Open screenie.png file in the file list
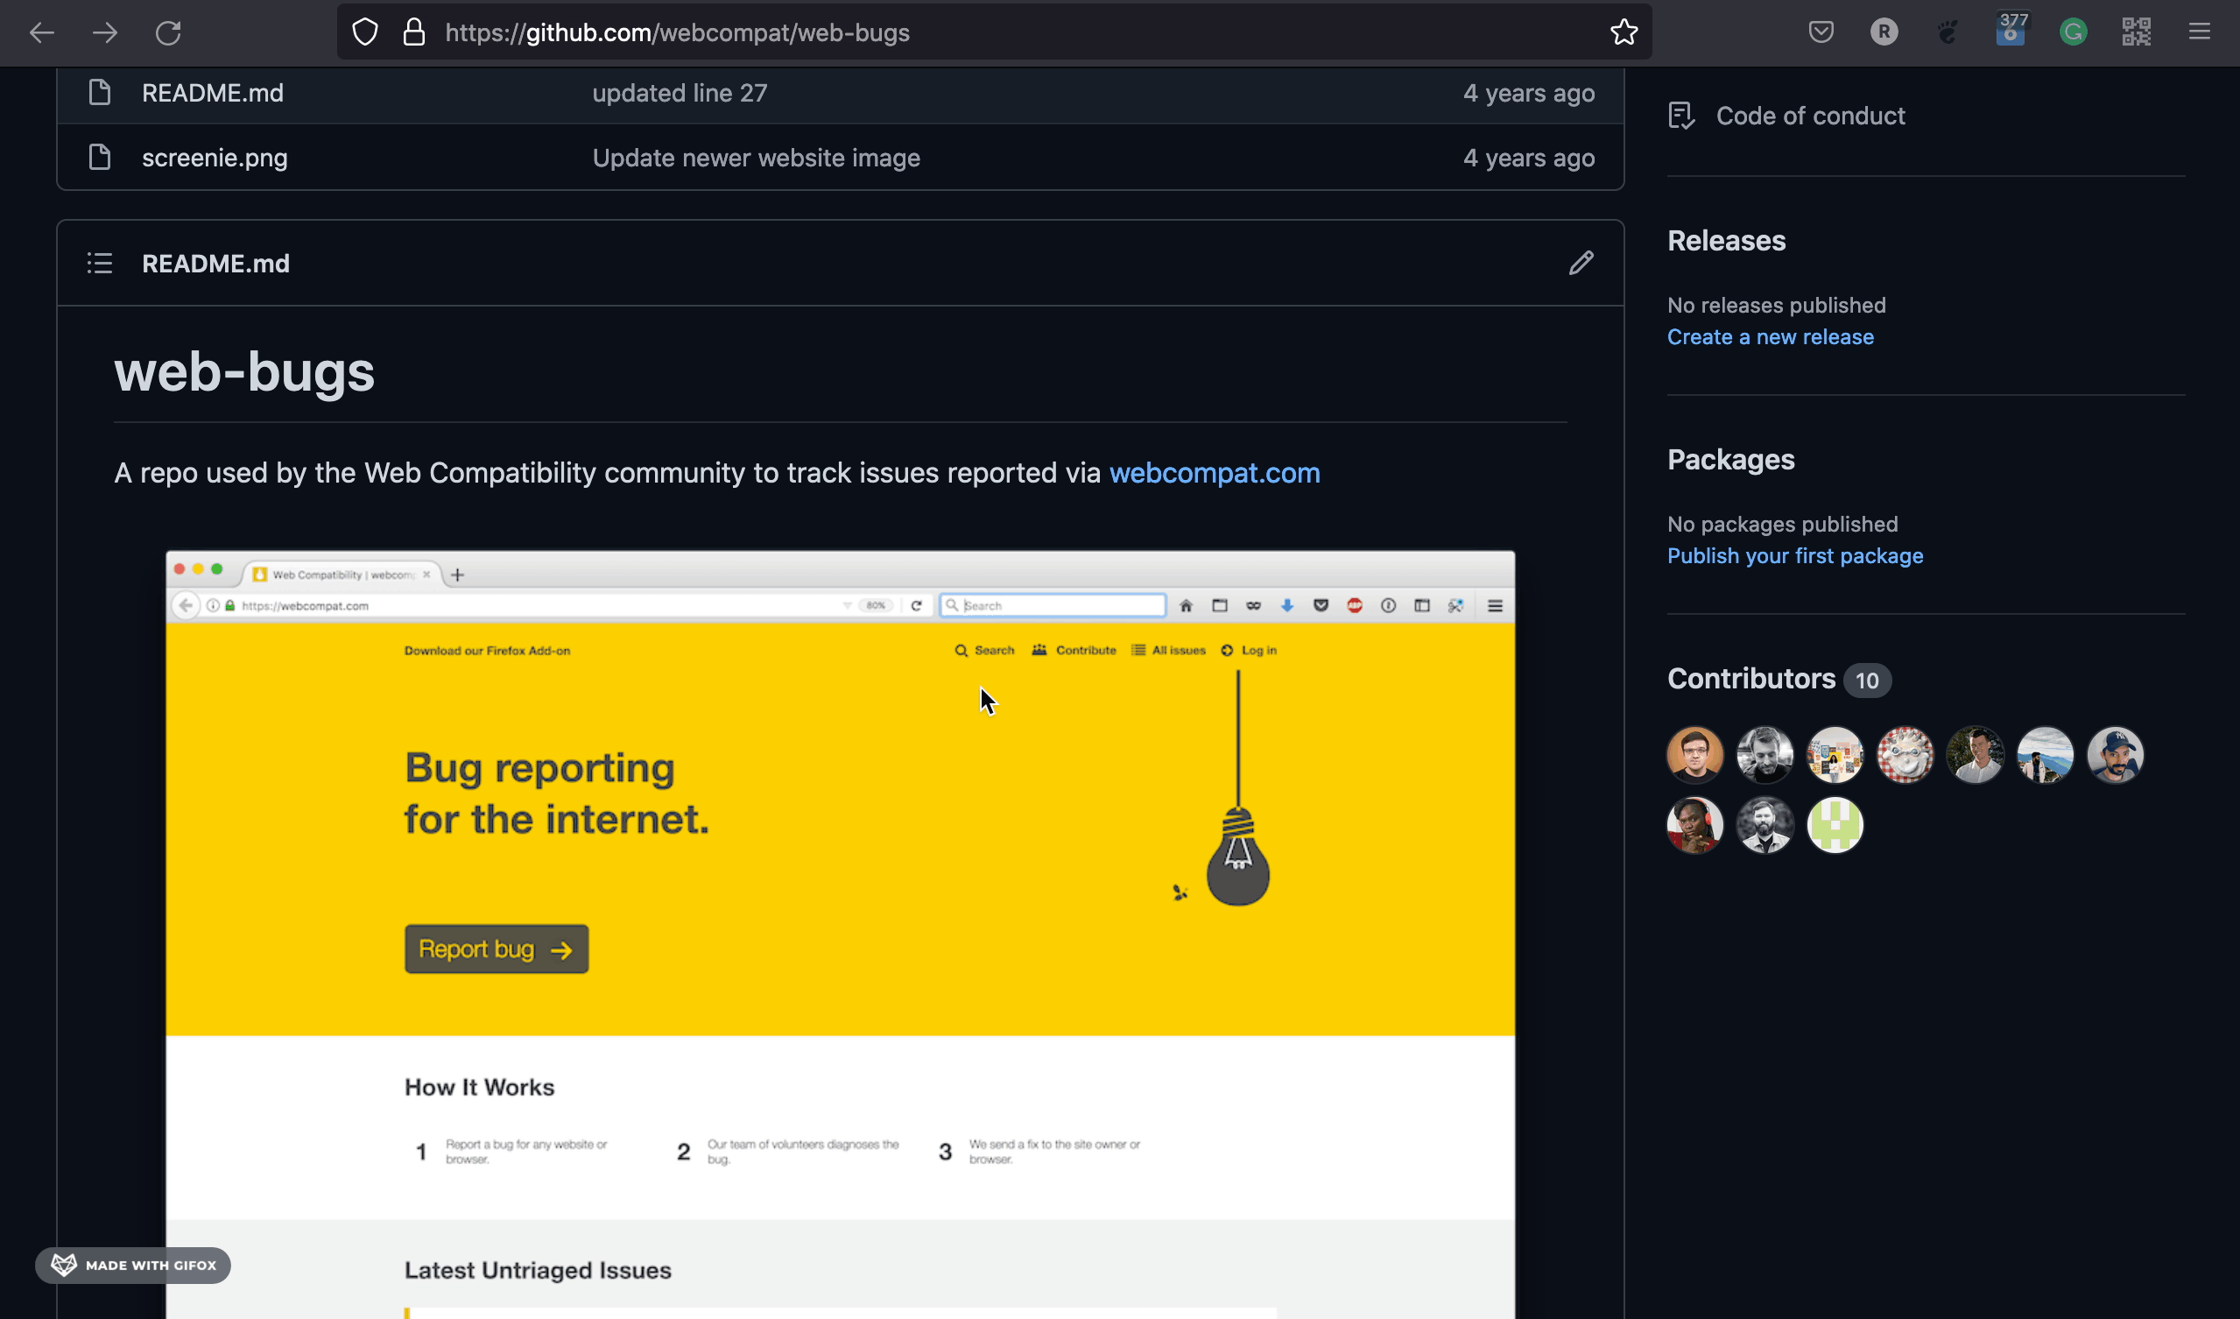 pyautogui.click(x=215, y=158)
